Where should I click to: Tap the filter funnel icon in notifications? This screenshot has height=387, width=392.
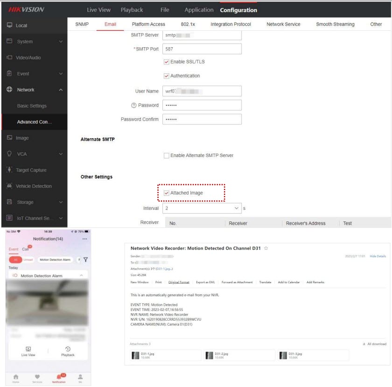[x=86, y=259]
